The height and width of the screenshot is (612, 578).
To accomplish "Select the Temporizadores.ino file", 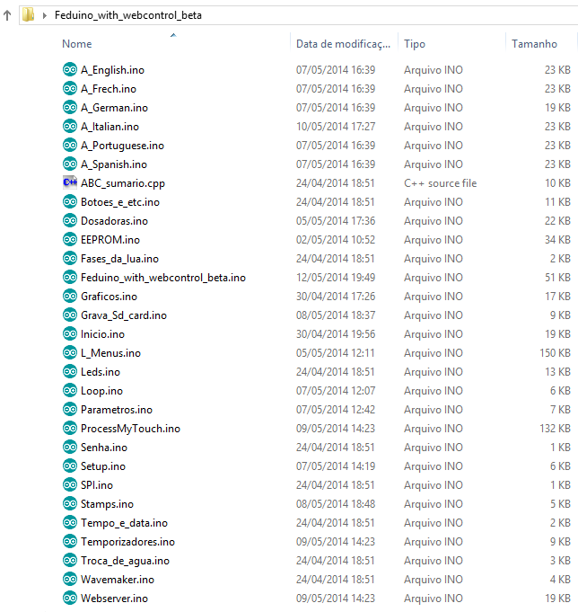I will [x=127, y=541].
